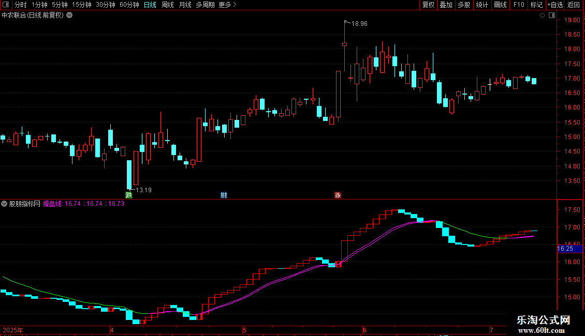This screenshot has width=585, height=336.
Task: Click the 股朋指标网 indicator name
Action: tap(25, 204)
